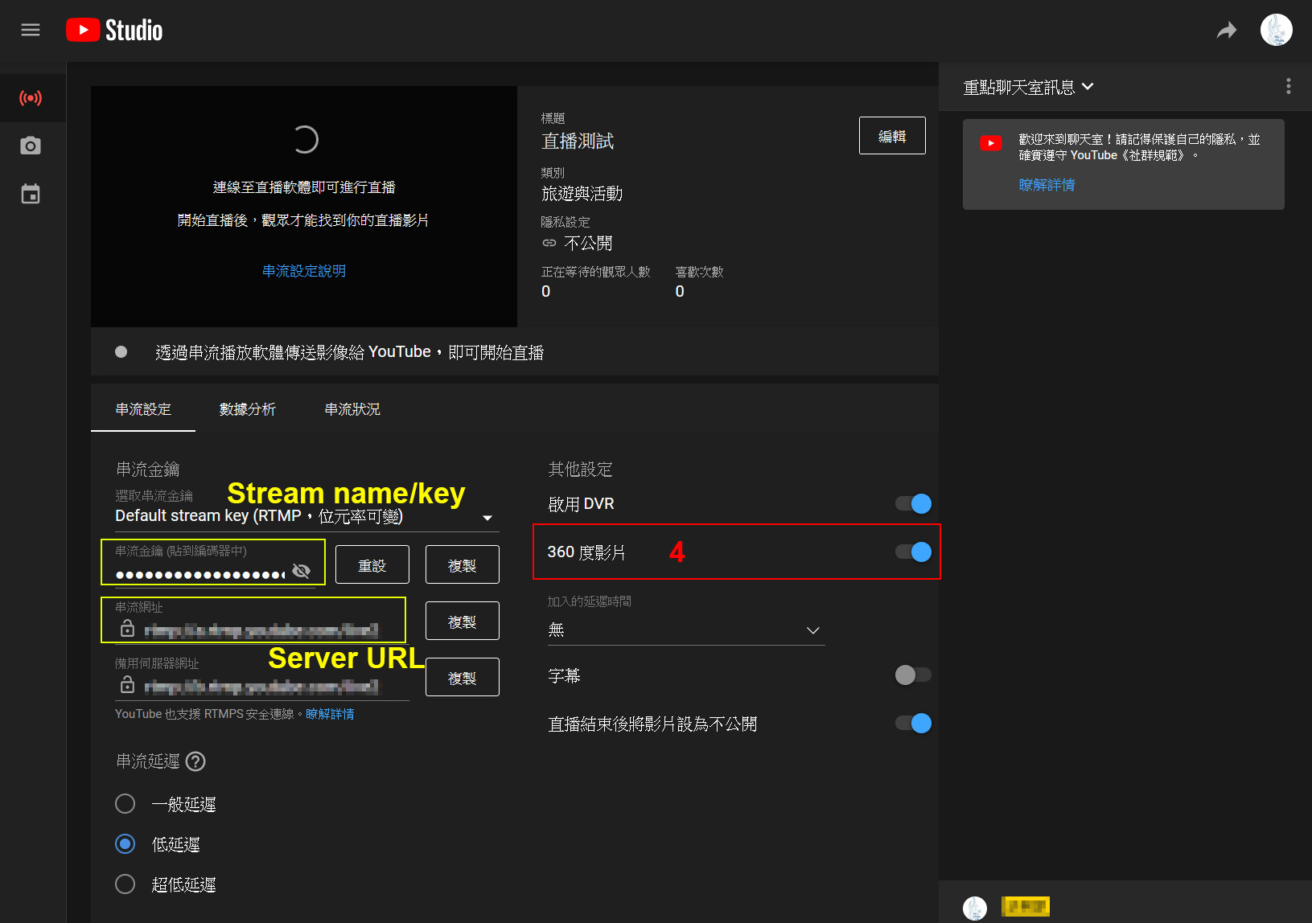Expand the Default stream key dropdown
The height and width of the screenshot is (923, 1312).
(487, 517)
